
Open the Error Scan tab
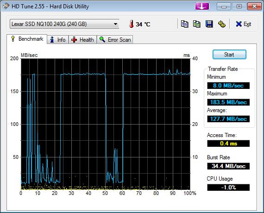[115, 40]
